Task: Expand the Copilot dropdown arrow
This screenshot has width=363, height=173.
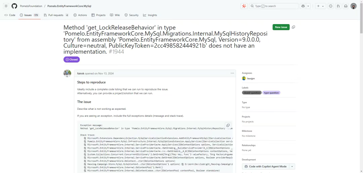Action: tap(308, 6)
